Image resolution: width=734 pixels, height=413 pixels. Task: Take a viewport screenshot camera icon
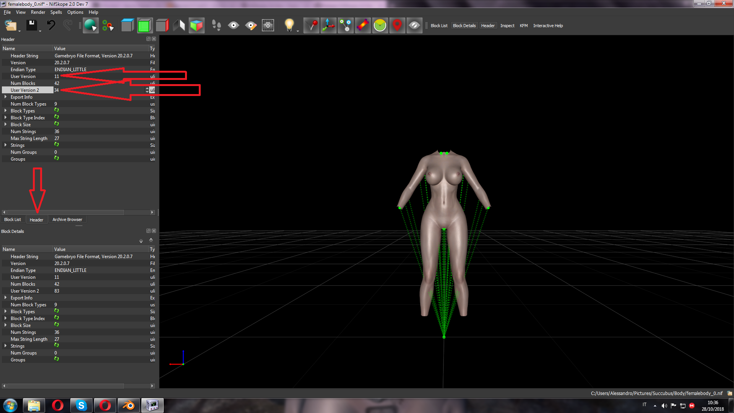click(x=268, y=26)
